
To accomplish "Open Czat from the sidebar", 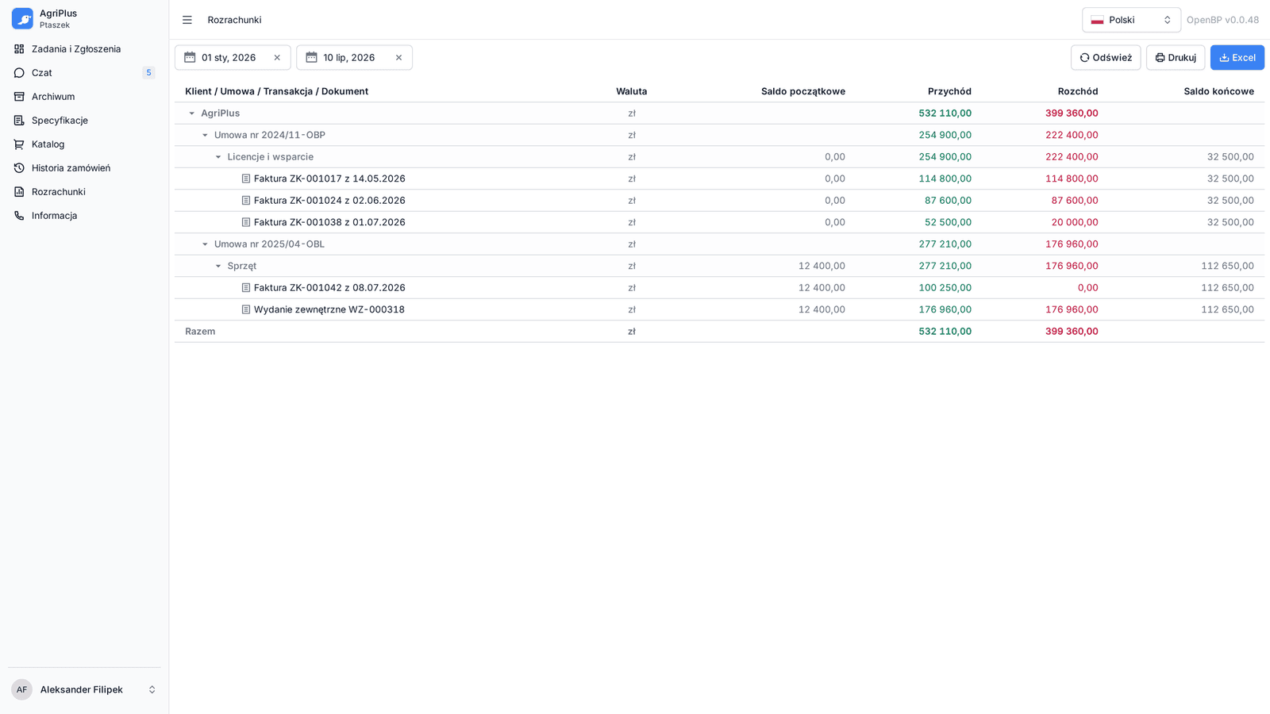I will pyautogui.click(x=84, y=73).
